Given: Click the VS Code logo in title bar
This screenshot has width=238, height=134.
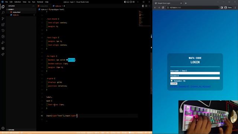Looking at the screenshot, I should click(x=2, y=2).
